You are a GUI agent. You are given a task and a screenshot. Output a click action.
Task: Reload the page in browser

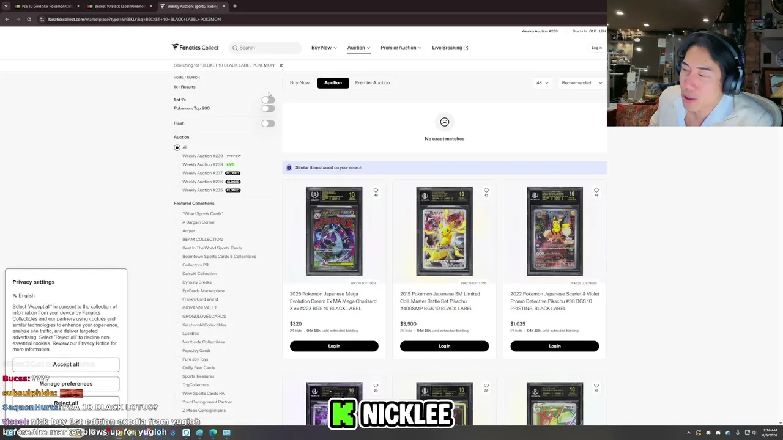(29, 19)
